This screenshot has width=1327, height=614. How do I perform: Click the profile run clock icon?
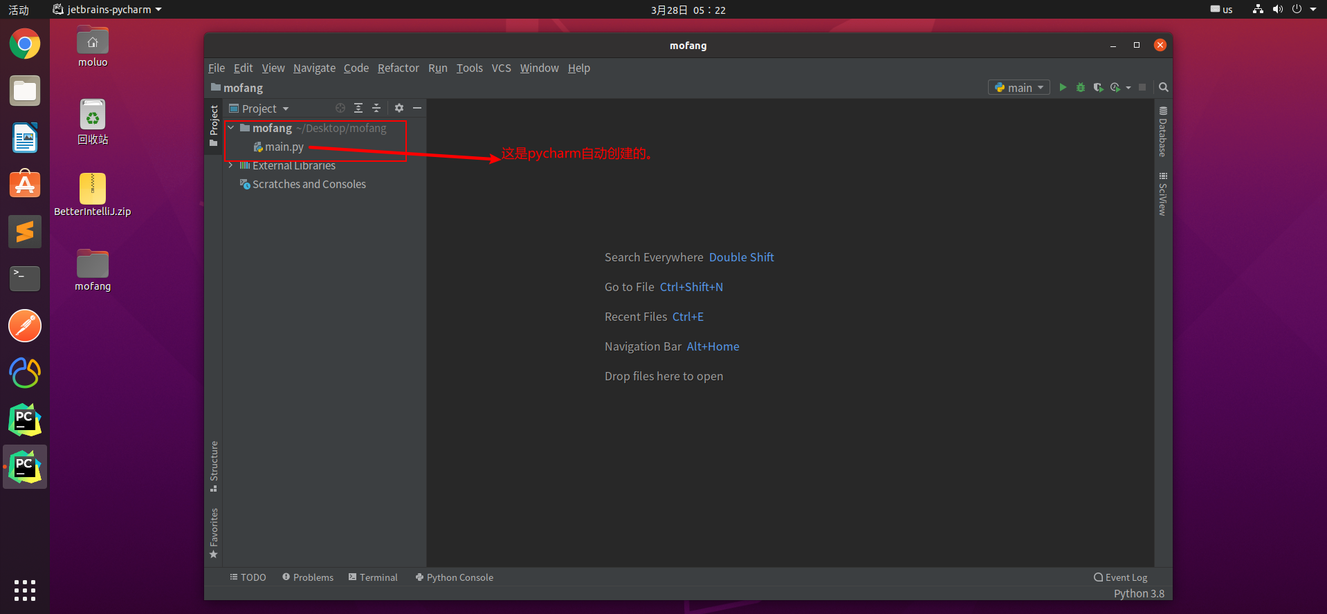click(x=1115, y=87)
